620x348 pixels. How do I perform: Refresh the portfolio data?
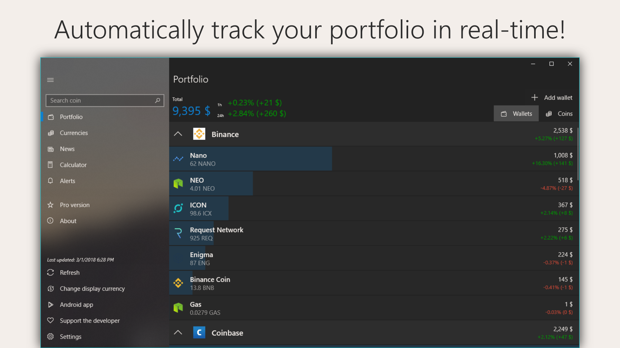point(69,273)
